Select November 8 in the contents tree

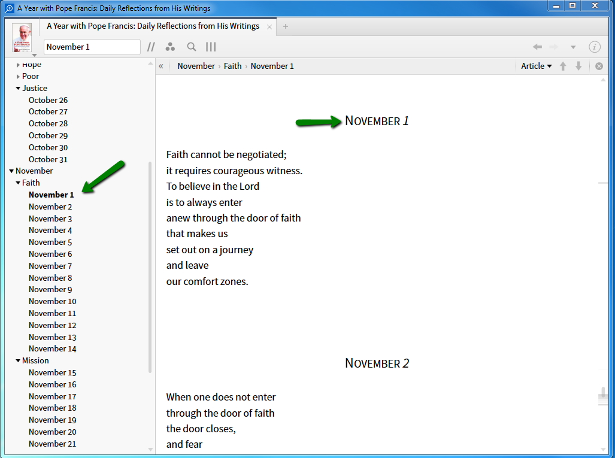[x=50, y=278]
